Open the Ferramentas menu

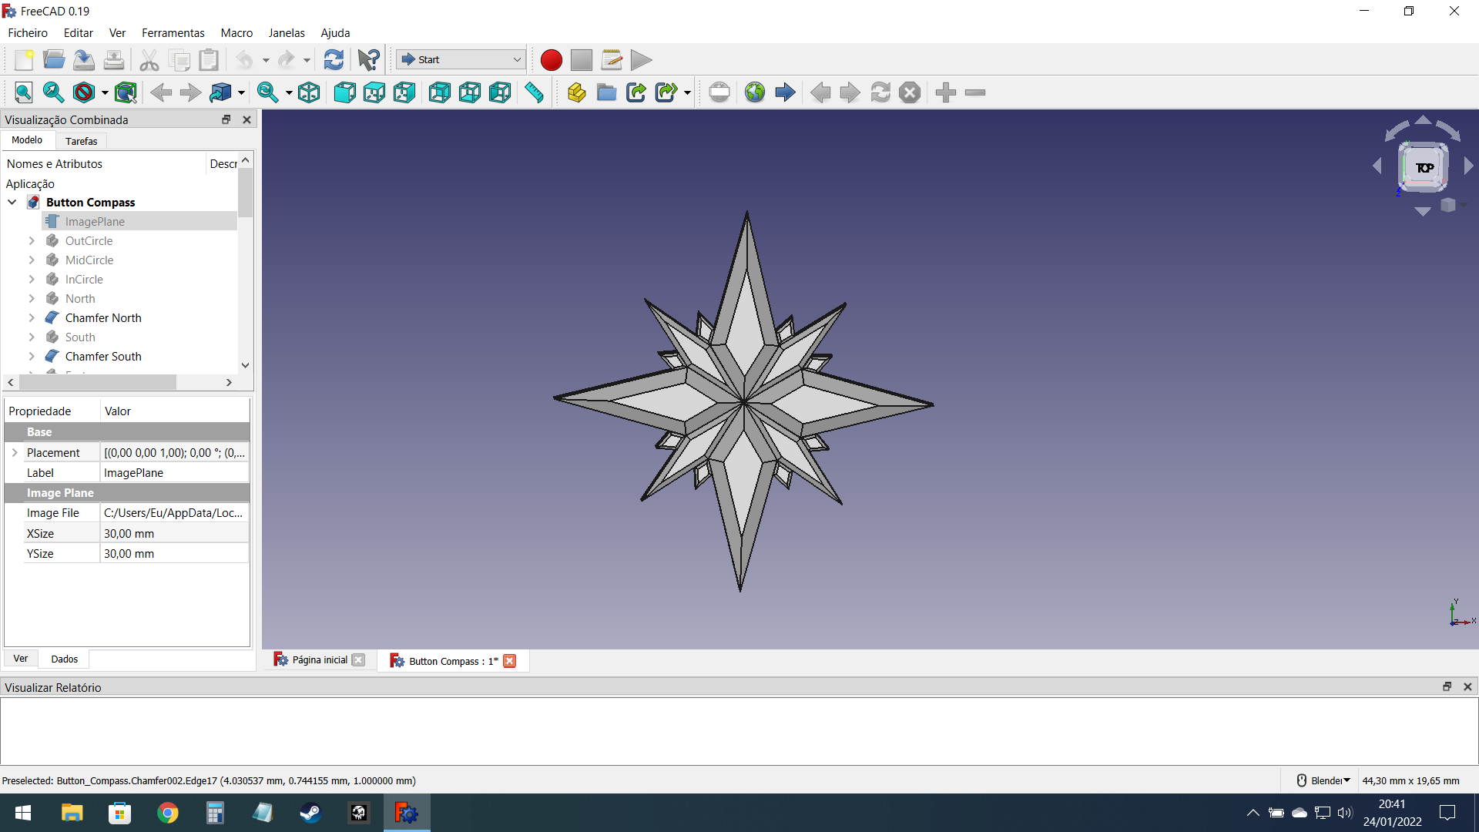click(173, 32)
